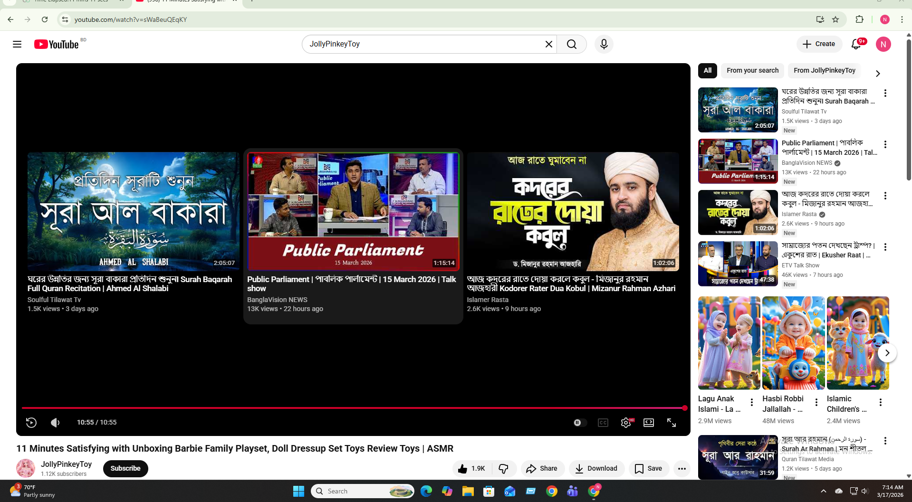The image size is (912, 502).
Task: Open options for the Hasbi Robbi Jallallah short
Action: 816,403
